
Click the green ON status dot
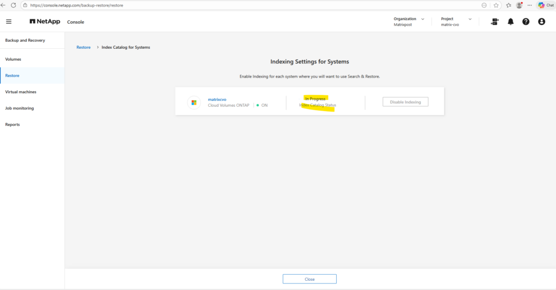[258, 105]
